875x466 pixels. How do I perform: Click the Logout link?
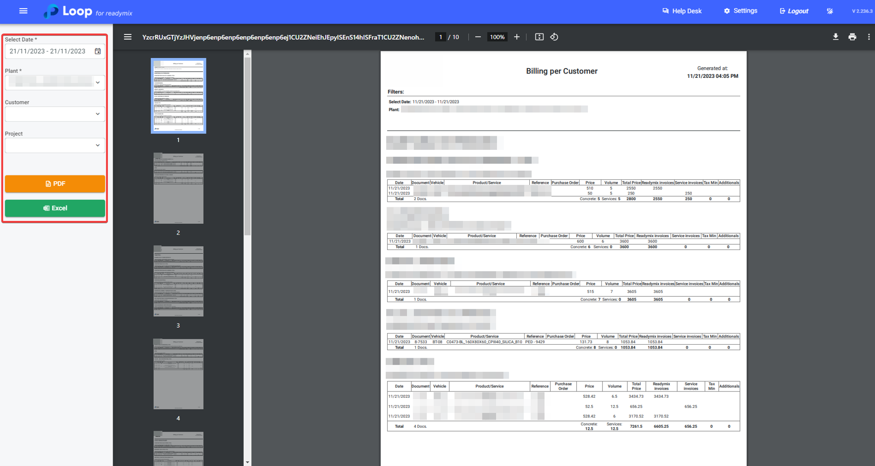[794, 11]
